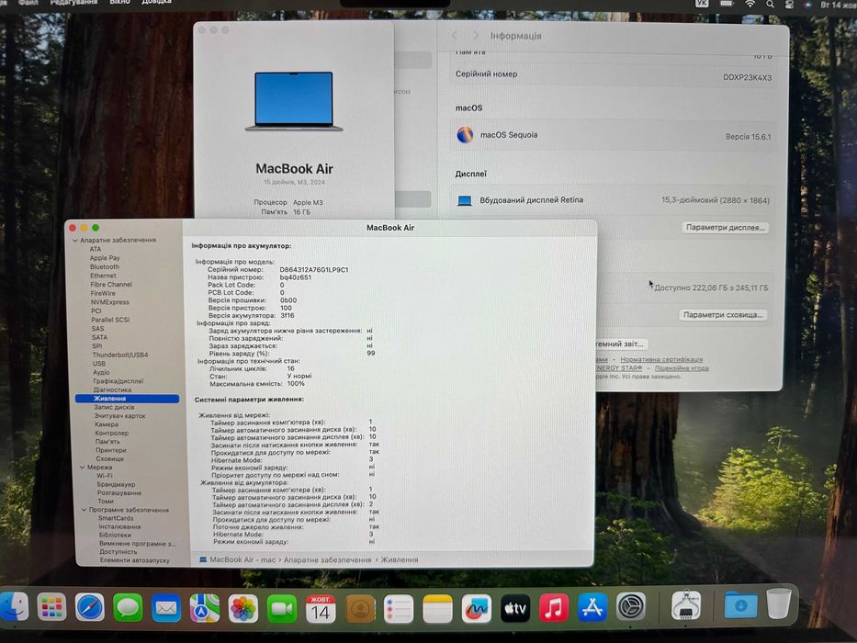Select Камера in the sidebar
This screenshot has width=857, height=643.
click(x=106, y=424)
